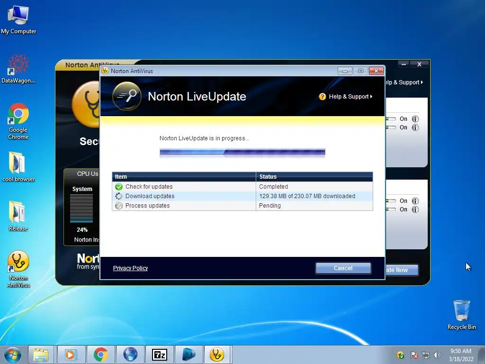This screenshot has height=364, width=485.
Task: Click the 24% CPU usage value
Action: (82, 230)
